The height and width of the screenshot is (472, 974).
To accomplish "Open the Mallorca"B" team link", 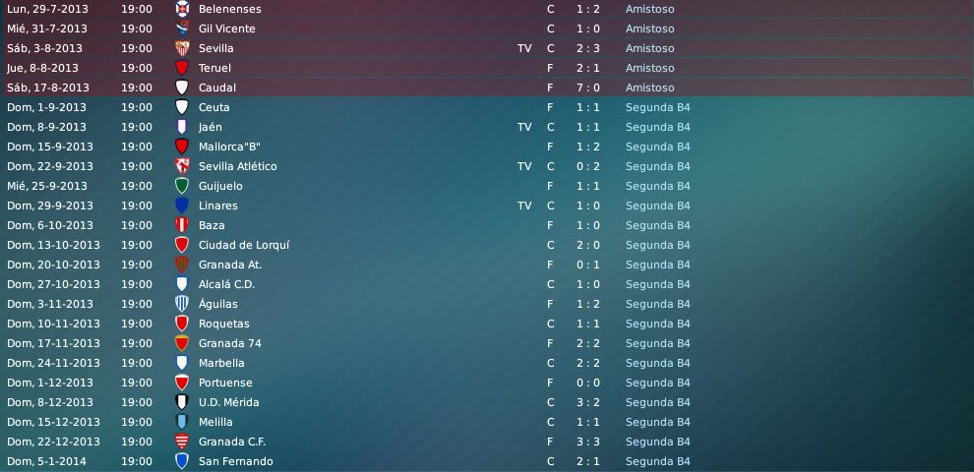I will click(x=229, y=147).
